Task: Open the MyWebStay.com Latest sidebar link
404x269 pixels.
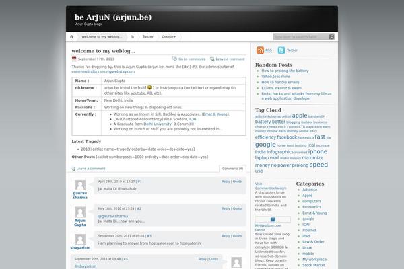Action: coord(268,227)
